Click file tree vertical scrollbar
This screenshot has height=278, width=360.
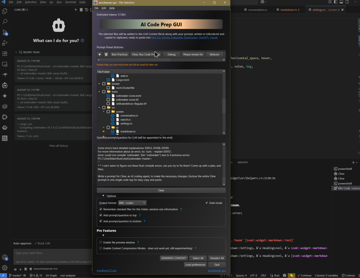tap(224, 106)
